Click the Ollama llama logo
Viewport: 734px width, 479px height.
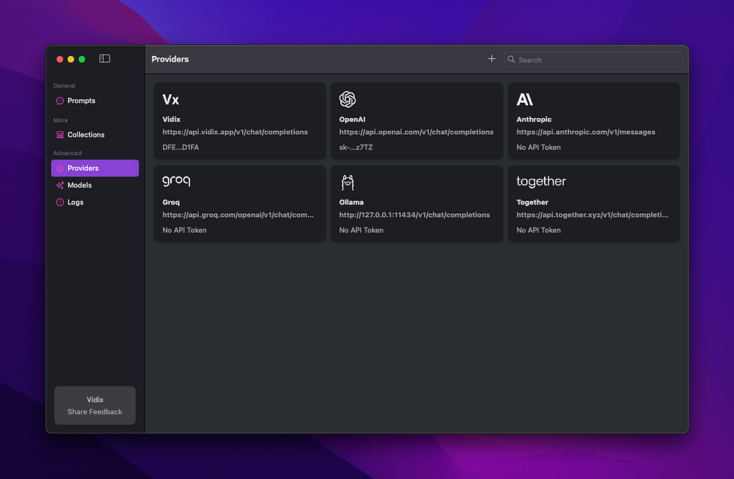click(347, 183)
